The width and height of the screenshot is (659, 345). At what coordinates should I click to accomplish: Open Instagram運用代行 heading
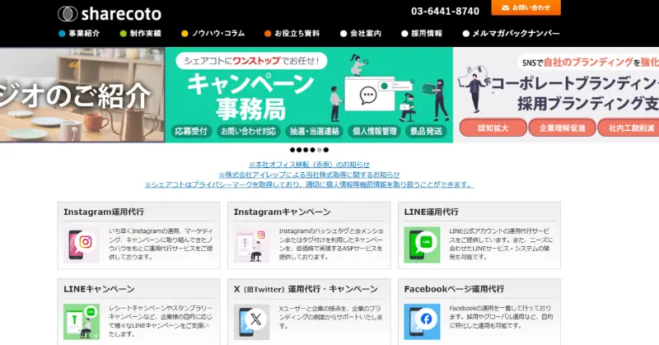pos(104,212)
